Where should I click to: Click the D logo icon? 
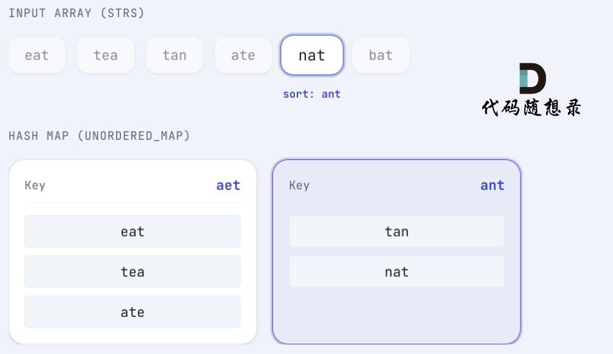[x=532, y=78]
